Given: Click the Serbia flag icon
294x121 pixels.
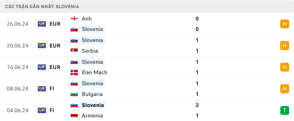Looking at the screenshot, I should [x=74, y=51].
